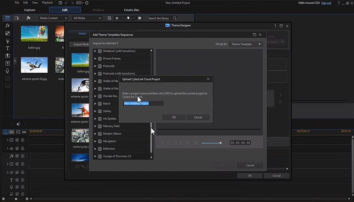
Task: Toggle the enable checkbox for the fx track
Action: pos(17,156)
